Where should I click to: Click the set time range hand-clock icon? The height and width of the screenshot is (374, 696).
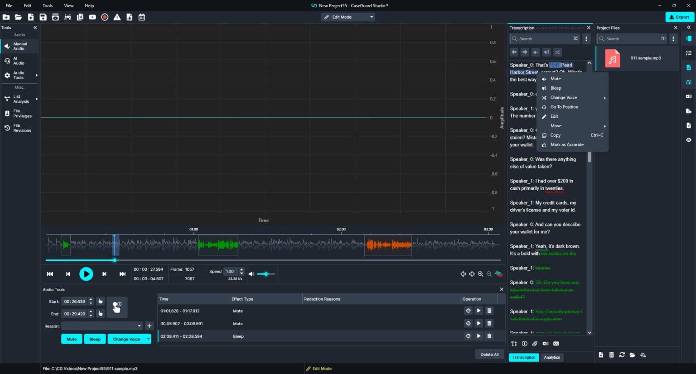coord(117,307)
